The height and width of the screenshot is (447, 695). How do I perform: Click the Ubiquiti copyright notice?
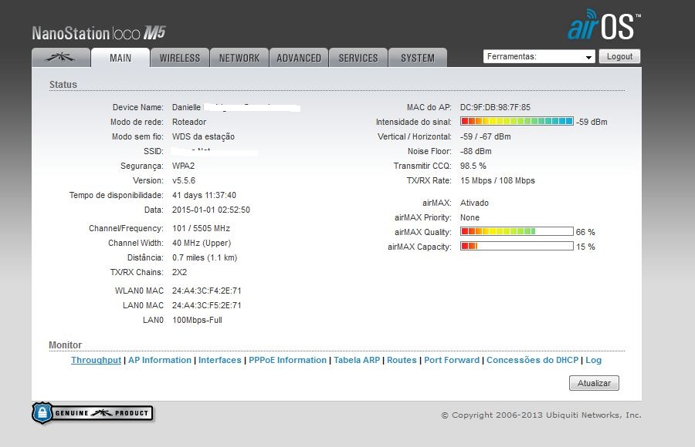click(541, 415)
